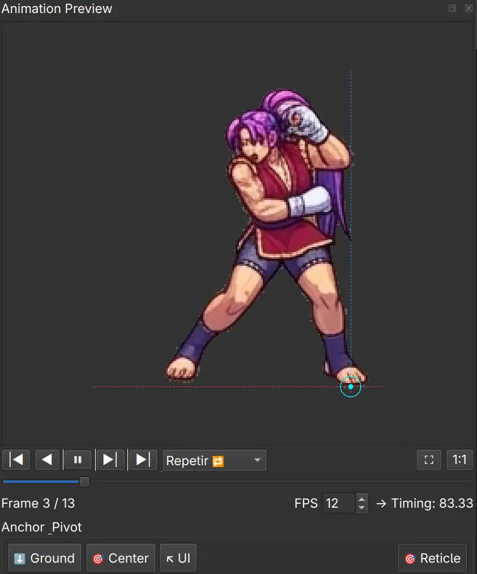Toggle the Reticle display button

[432, 558]
